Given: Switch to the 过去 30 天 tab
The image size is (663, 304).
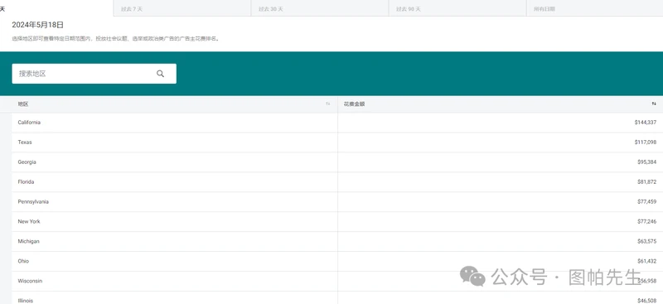Looking at the screenshot, I should pos(320,8).
